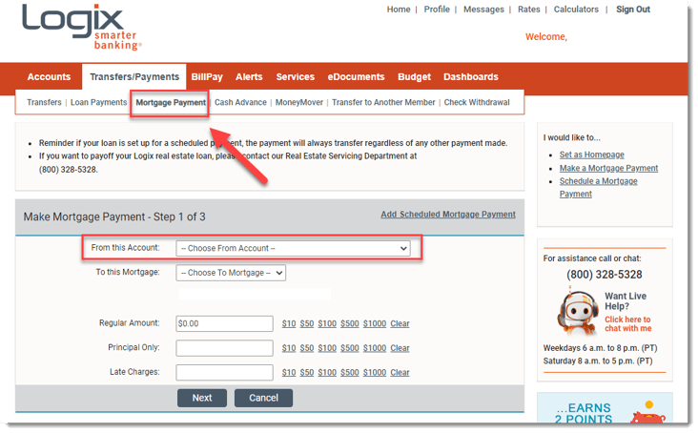Open the Dashboards tab

click(470, 77)
